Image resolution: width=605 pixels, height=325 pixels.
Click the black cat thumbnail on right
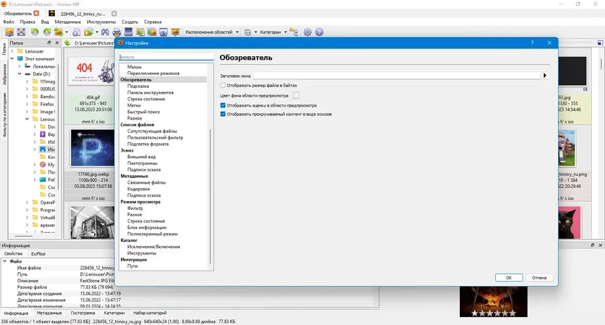569,222
